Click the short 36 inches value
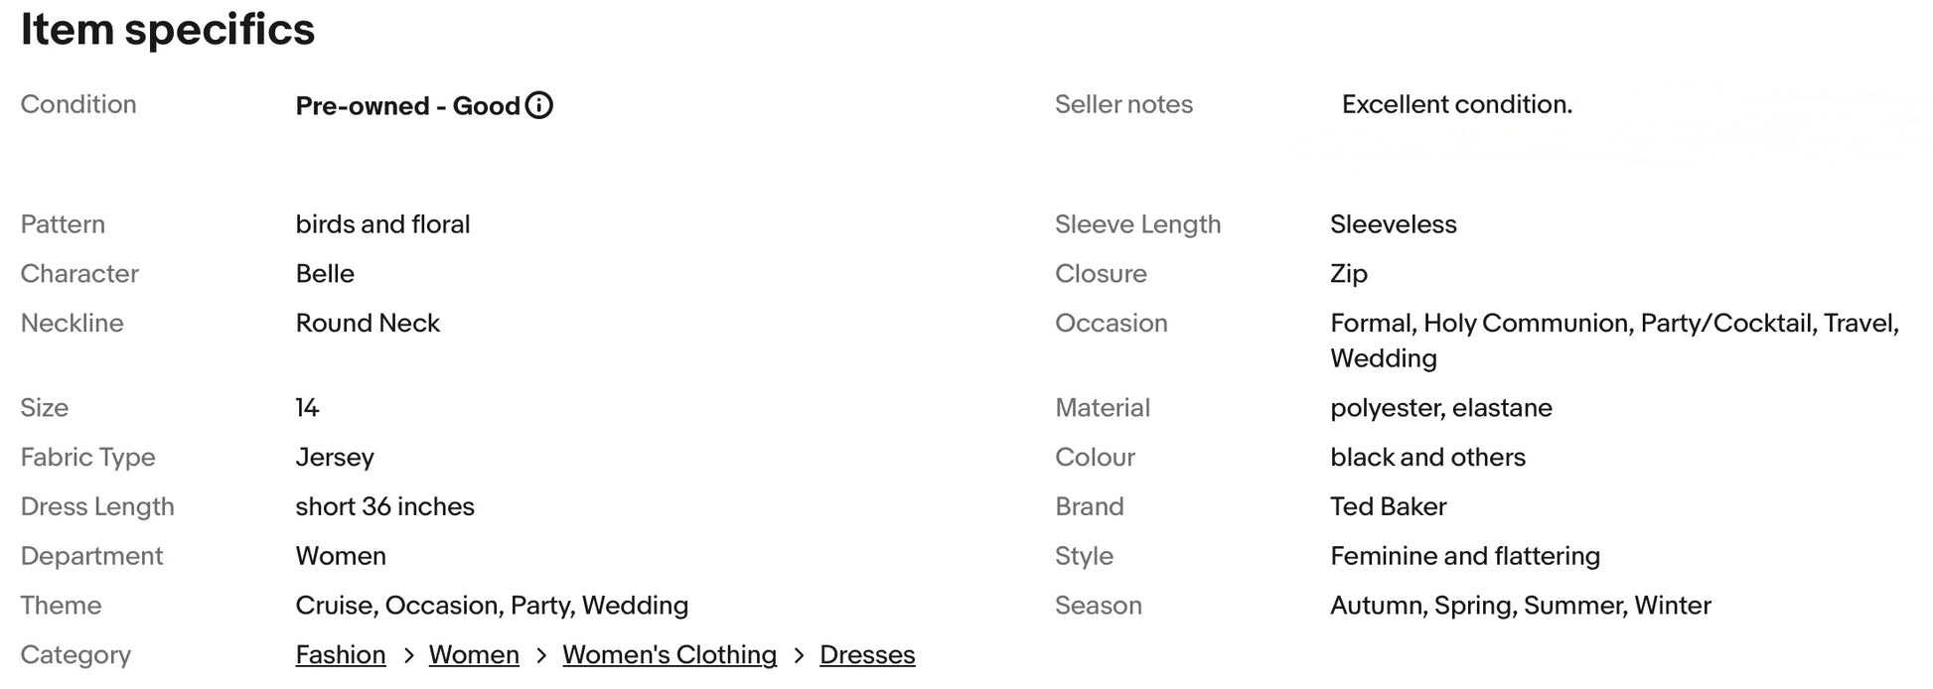The height and width of the screenshot is (689, 1933). [x=384, y=506]
